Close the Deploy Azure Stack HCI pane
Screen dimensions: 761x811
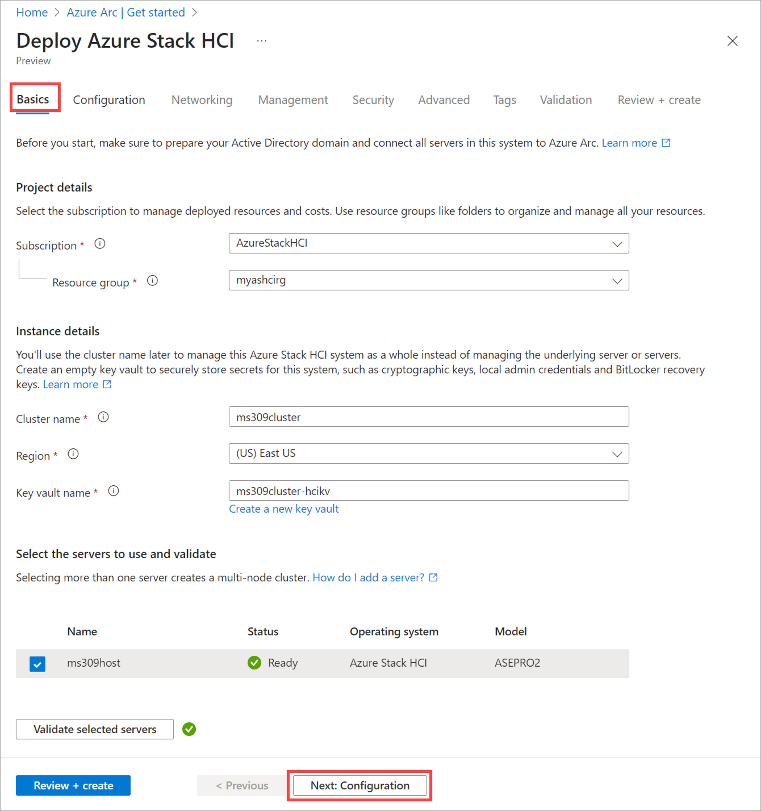pyautogui.click(x=733, y=41)
